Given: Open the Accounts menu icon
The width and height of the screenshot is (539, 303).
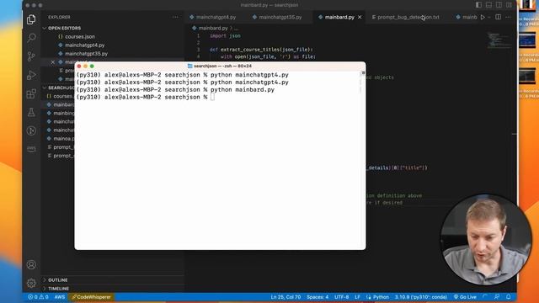Looking at the screenshot, I should tap(31, 264).
